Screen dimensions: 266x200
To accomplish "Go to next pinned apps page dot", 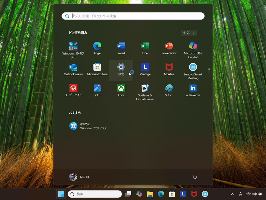I will pyautogui.click(x=209, y=72).
